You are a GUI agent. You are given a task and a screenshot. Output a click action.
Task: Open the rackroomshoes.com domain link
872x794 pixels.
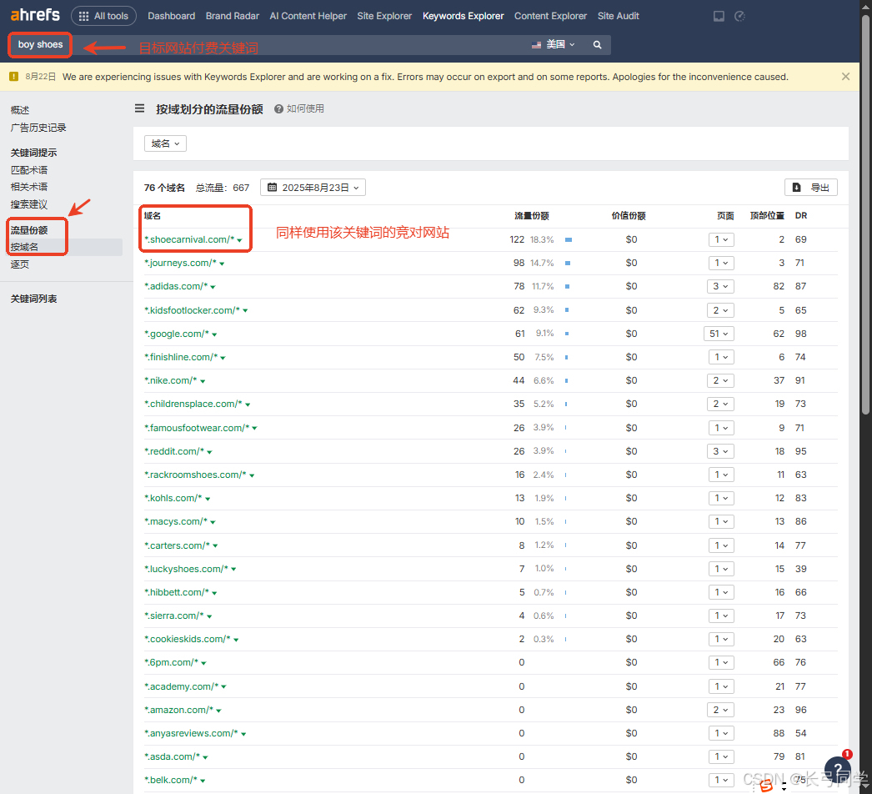tap(195, 475)
